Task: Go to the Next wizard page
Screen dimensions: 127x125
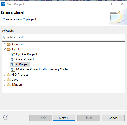Action: coord(64,118)
